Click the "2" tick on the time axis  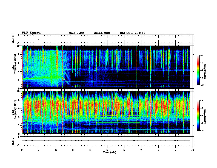56,150
